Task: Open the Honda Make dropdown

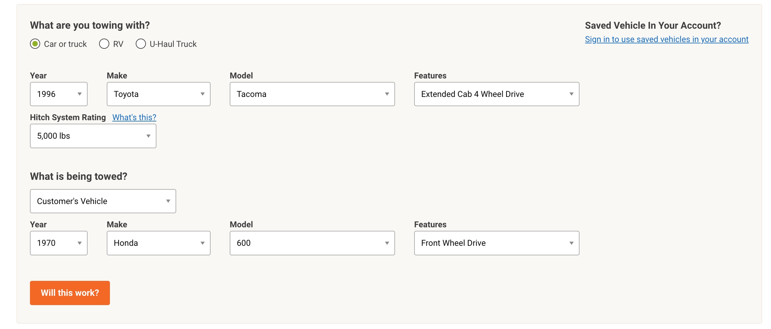Action: point(158,243)
